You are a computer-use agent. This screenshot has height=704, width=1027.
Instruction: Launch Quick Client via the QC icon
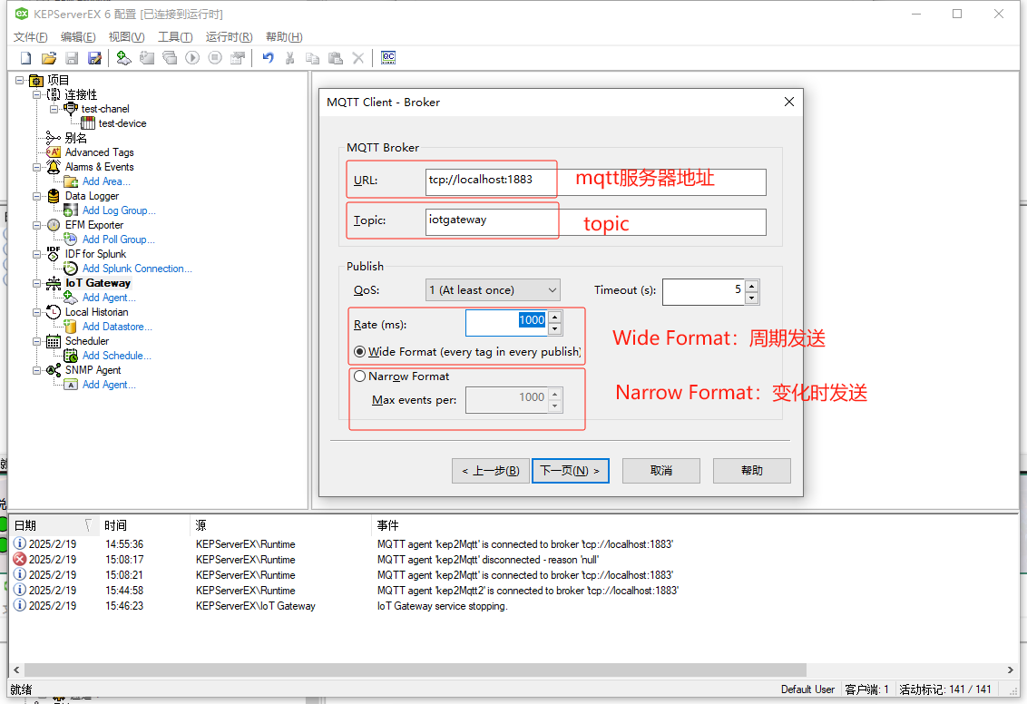[x=388, y=58]
